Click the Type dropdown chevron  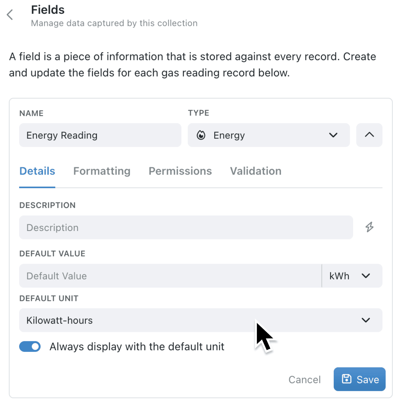pyautogui.click(x=333, y=135)
